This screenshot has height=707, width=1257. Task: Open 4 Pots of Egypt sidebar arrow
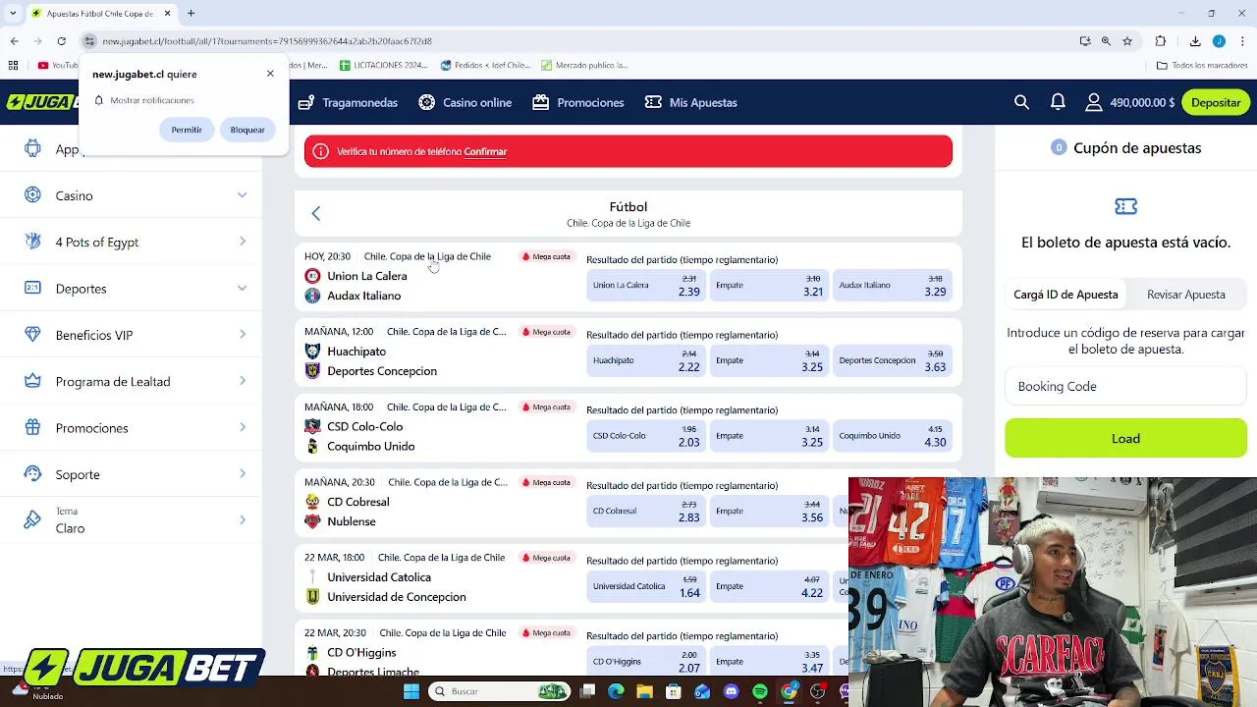coord(243,242)
